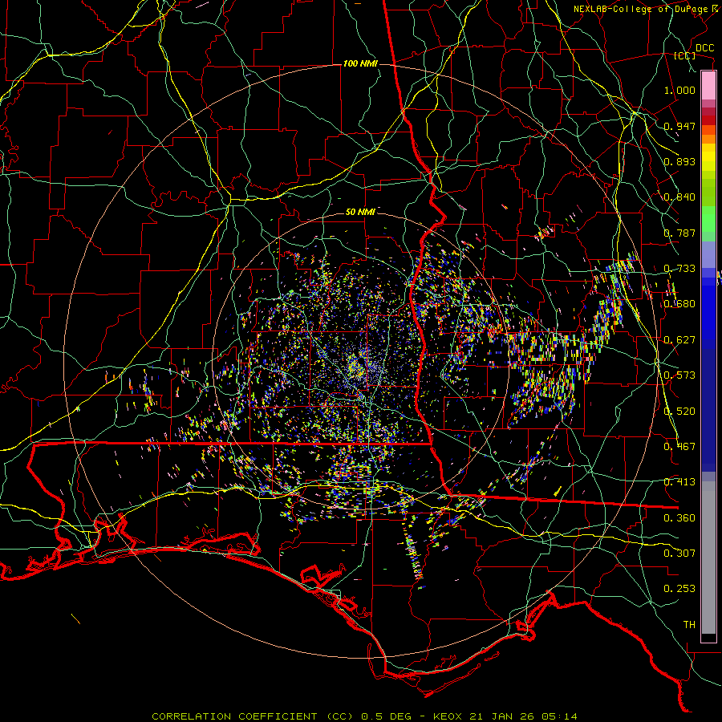
Task: Select the 0.253 legend value
Action: (x=679, y=589)
